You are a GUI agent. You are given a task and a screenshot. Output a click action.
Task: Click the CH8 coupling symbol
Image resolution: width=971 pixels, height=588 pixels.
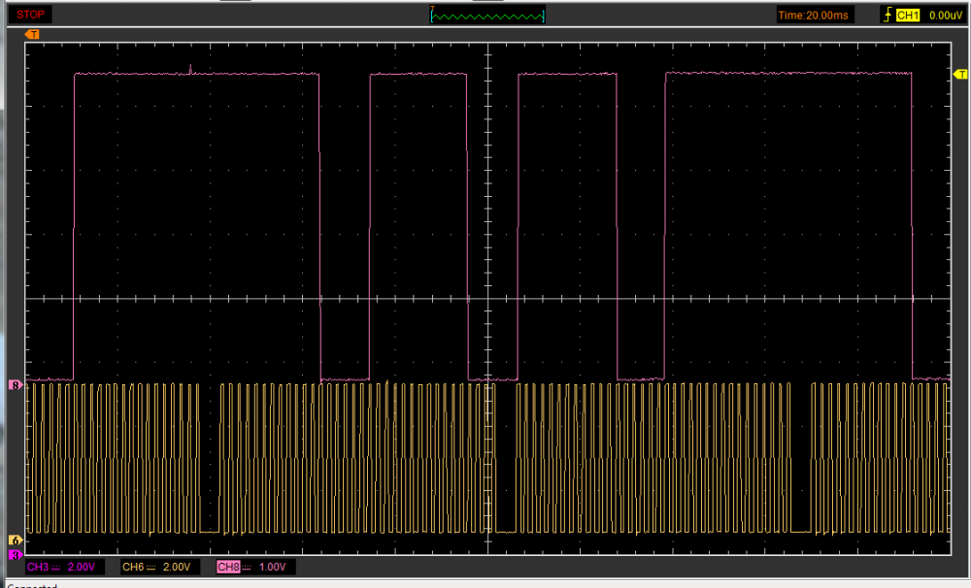pos(247,567)
